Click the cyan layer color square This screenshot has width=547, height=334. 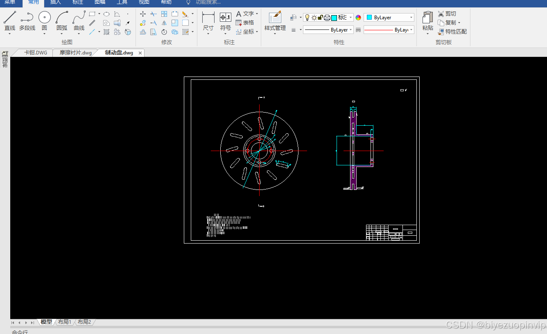click(x=334, y=18)
